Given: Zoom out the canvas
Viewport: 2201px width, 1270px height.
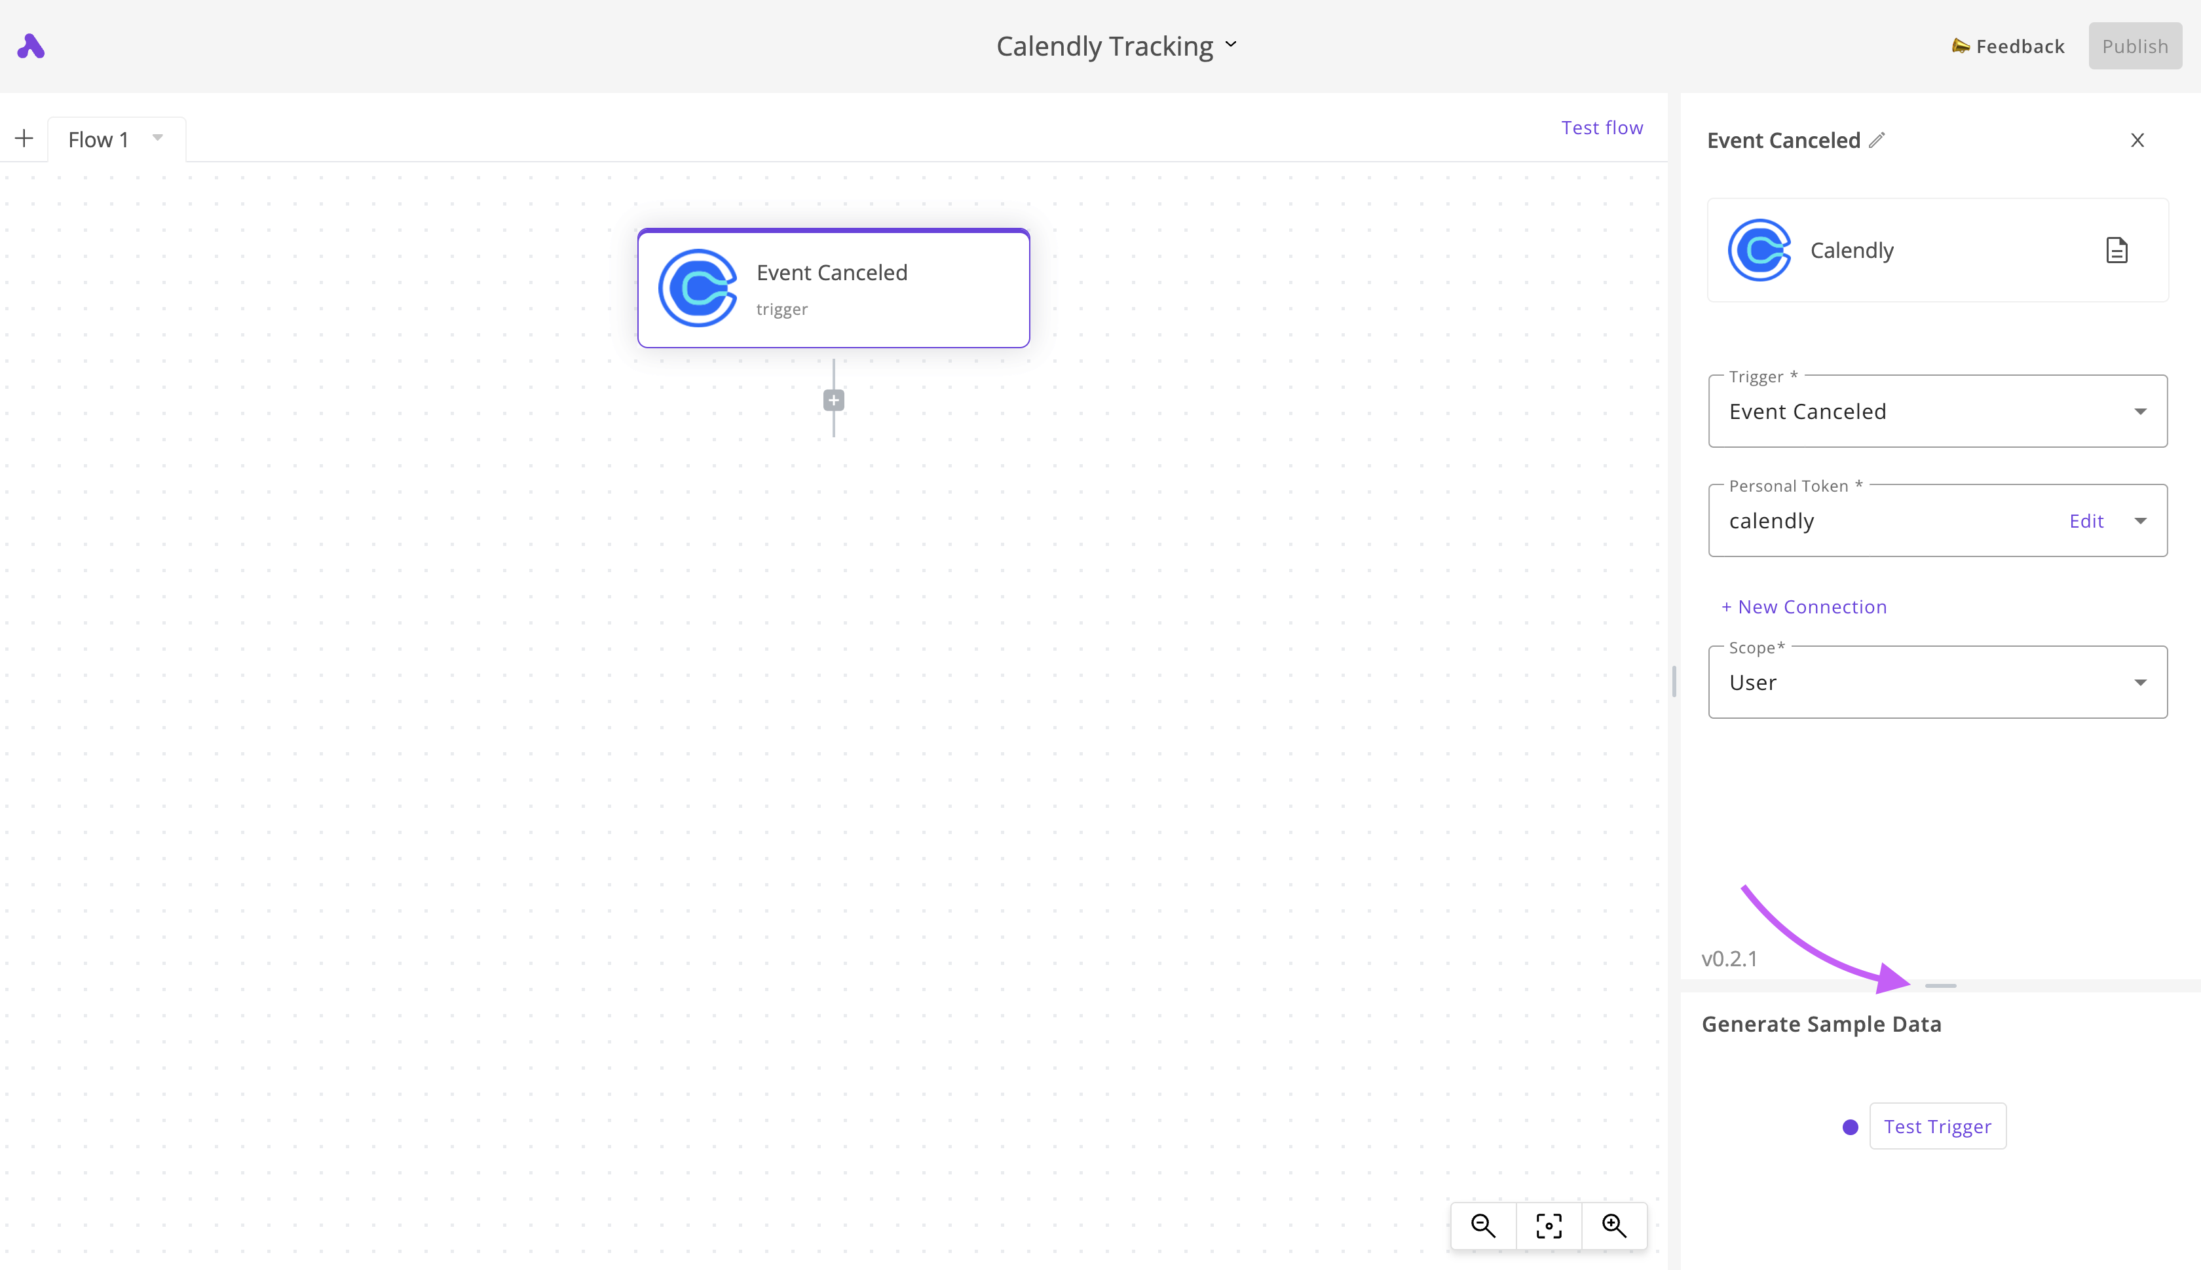Looking at the screenshot, I should pos(1483,1225).
